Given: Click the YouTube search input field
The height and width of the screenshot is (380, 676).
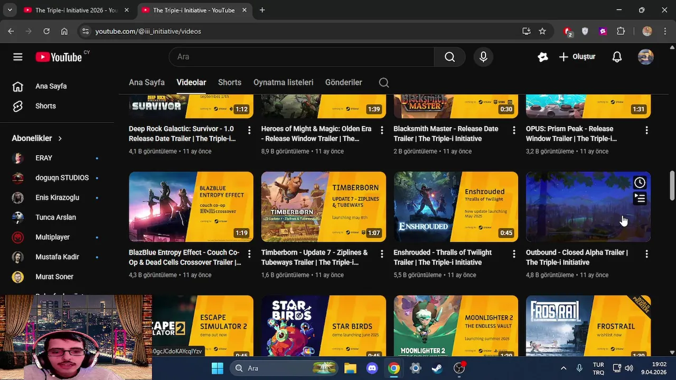Looking at the screenshot, I should [x=301, y=57].
